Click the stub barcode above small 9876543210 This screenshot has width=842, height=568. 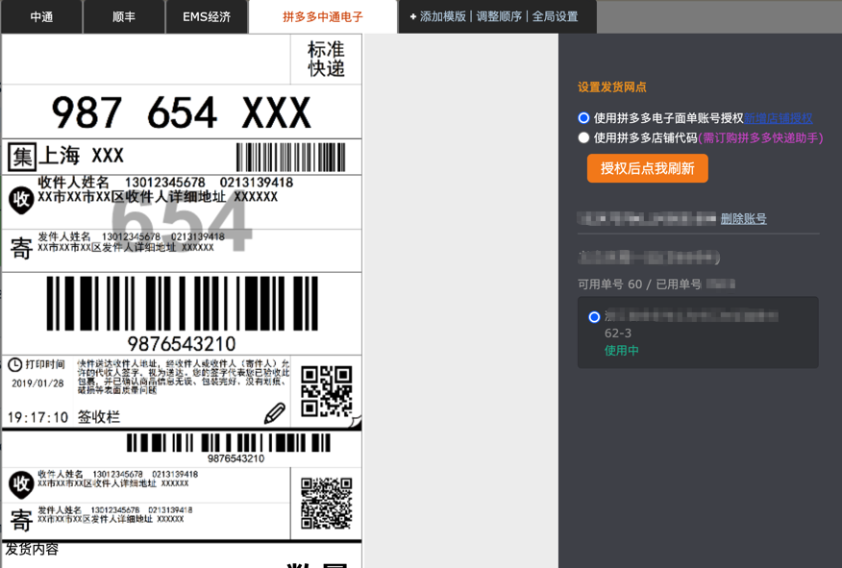(228, 443)
